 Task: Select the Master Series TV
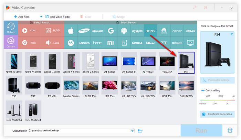(x=71, y=87)
